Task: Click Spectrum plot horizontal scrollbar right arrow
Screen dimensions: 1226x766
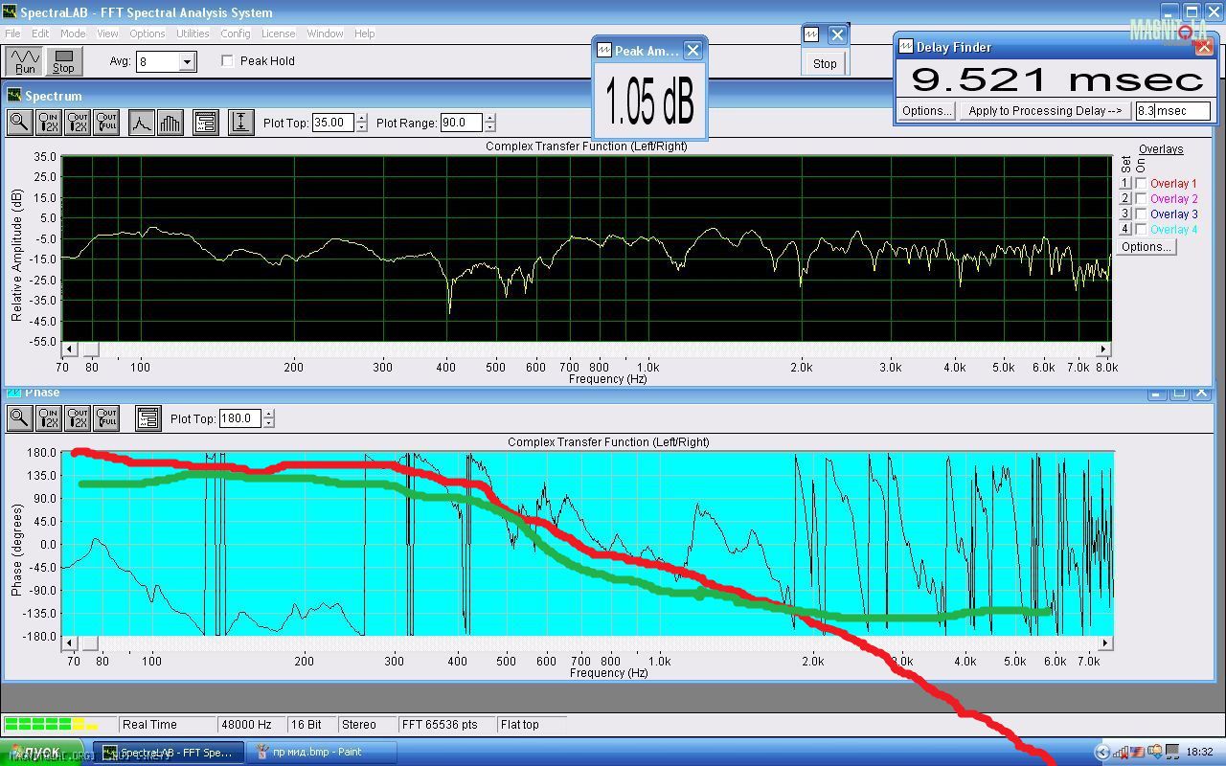Action: 1103,349
